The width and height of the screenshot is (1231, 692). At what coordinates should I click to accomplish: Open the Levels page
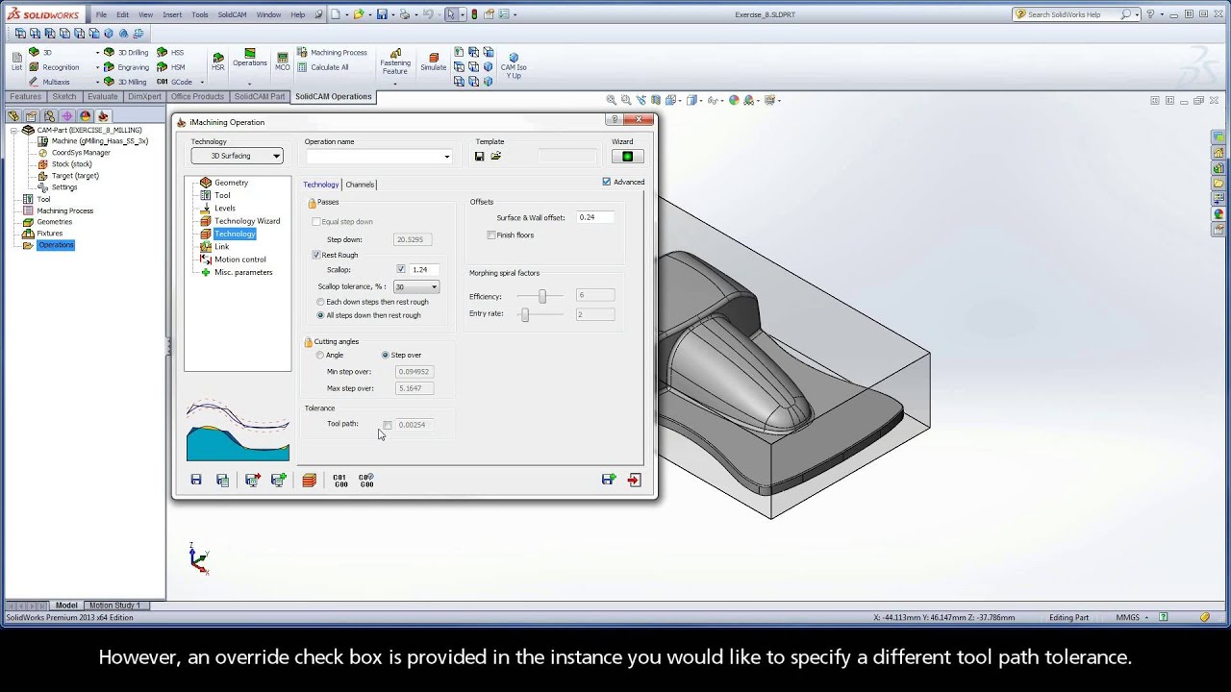coord(225,208)
